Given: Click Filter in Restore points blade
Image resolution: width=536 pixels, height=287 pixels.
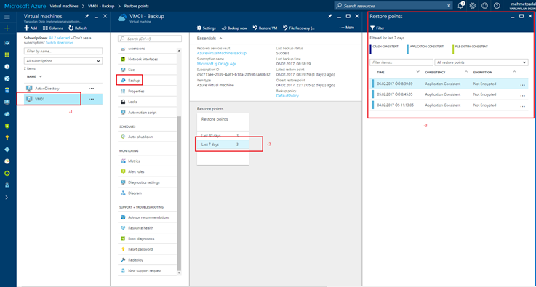Looking at the screenshot, I should pos(377,28).
